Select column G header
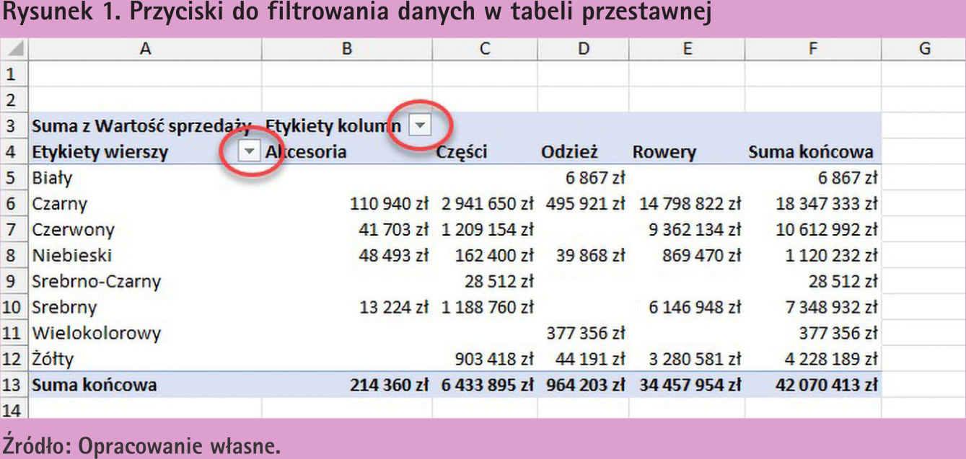Screen dimensions: 966x459 pos(924,49)
